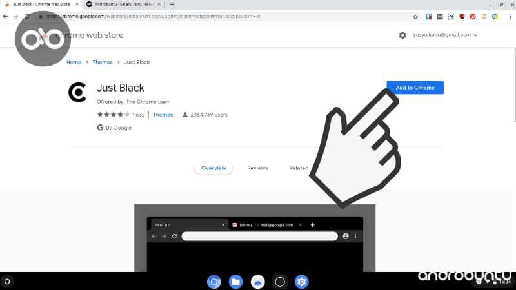
Task: Click the Add to Chrome button
Action: click(x=415, y=88)
